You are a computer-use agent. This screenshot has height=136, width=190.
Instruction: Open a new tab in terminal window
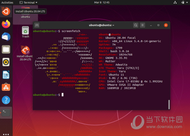pos(37,25)
